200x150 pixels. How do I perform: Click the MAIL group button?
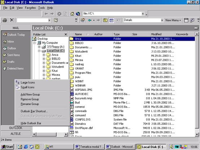pyautogui.click(x=16, y=28)
